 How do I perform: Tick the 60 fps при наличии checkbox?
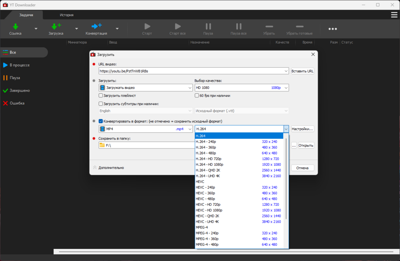pyautogui.click(x=197, y=96)
